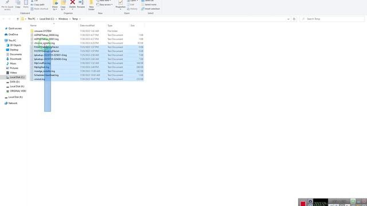Select This PC in navigation pane

[x=10, y=41]
